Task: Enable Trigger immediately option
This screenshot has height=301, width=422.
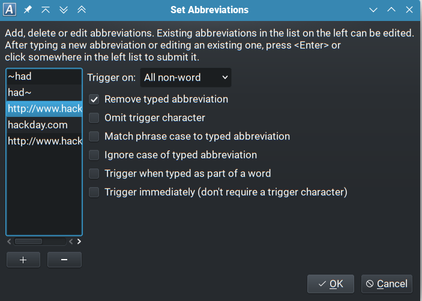Action: tap(94, 192)
